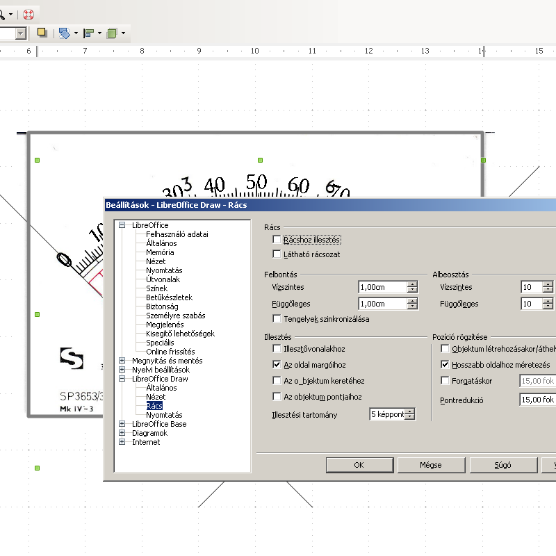Click the Mégse cancel button
This screenshot has width=556, height=556.
(x=430, y=465)
